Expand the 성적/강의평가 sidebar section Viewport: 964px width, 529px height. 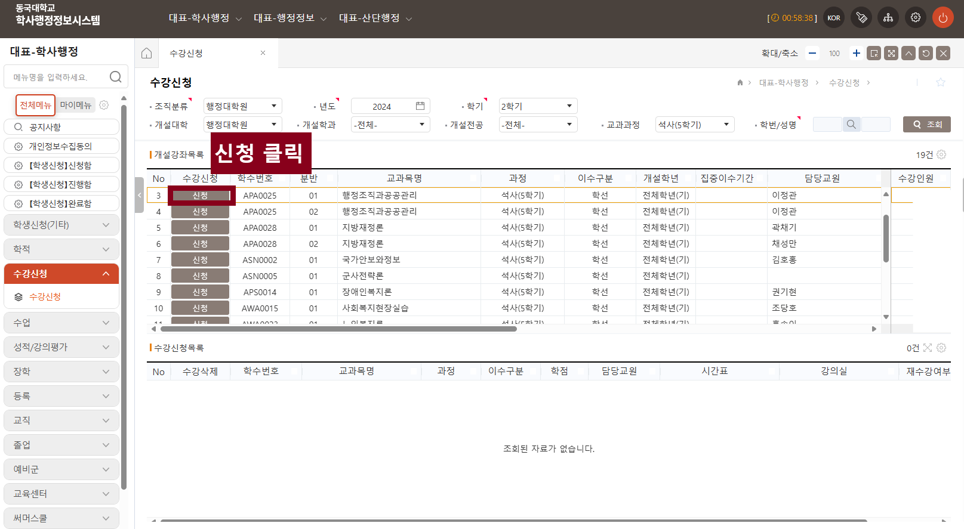coord(61,347)
